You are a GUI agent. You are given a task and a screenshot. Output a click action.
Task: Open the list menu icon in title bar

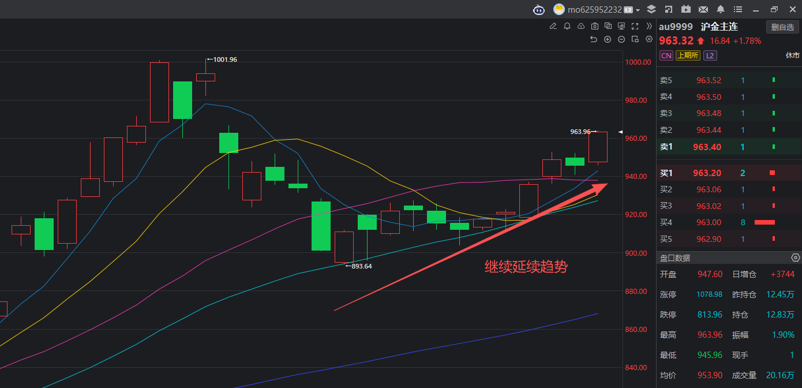pyautogui.click(x=737, y=9)
